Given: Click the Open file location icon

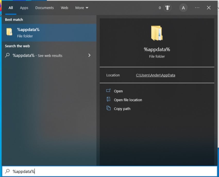Looking at the screenshot, I should point(108,99).
